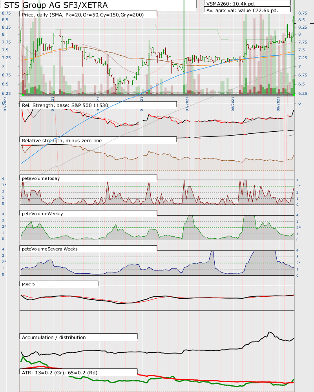Viewport: 314px width, 392px height.
Task: Click the 8.75 label on the right price axis
Action: point(303,13)
